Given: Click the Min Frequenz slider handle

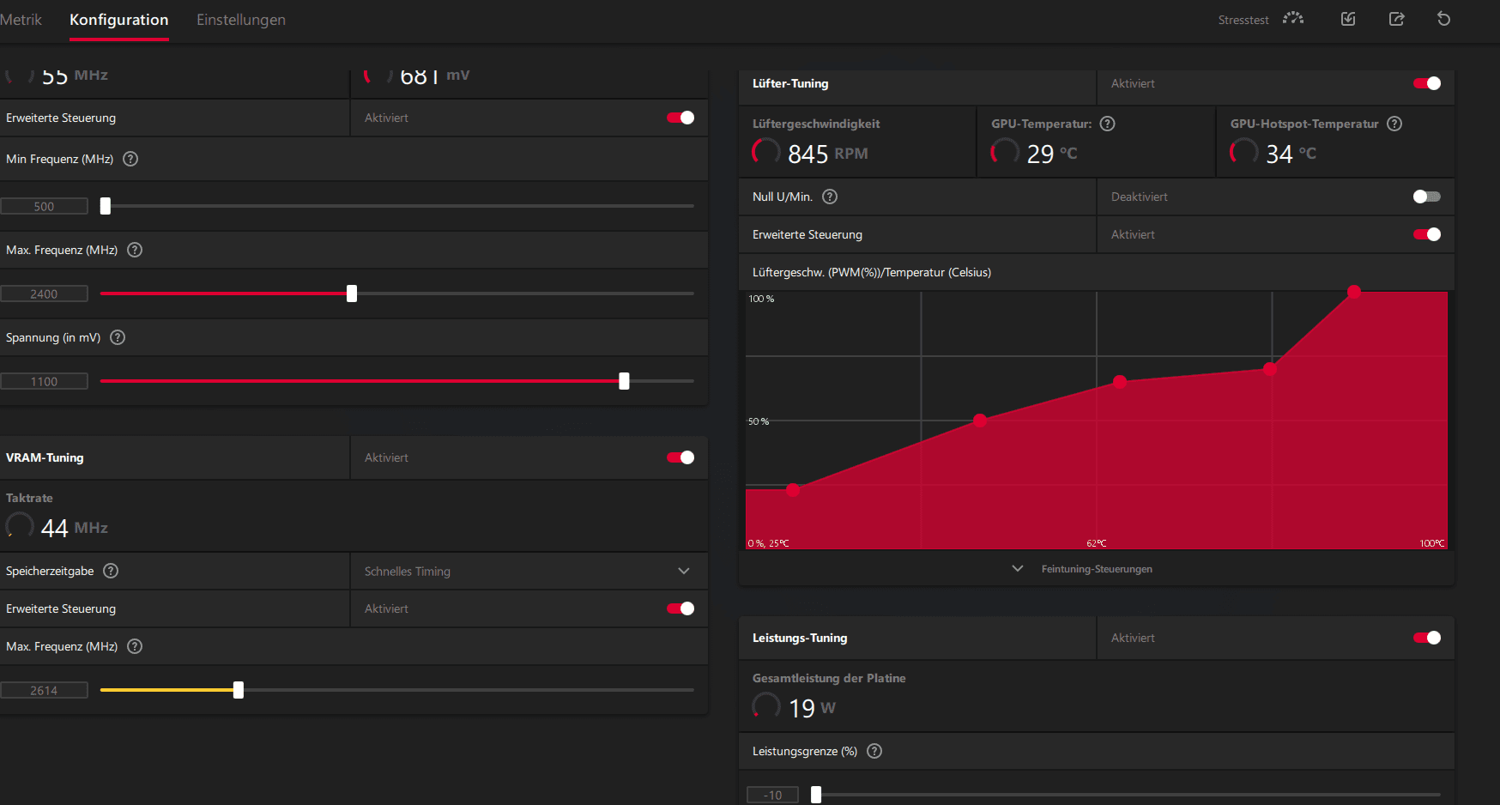Looking at the screenshot, I should pyautogui.click(x=106, y=206).
